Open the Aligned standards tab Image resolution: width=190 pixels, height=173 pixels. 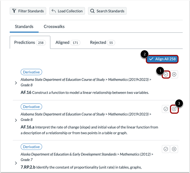tap(68, 42)
